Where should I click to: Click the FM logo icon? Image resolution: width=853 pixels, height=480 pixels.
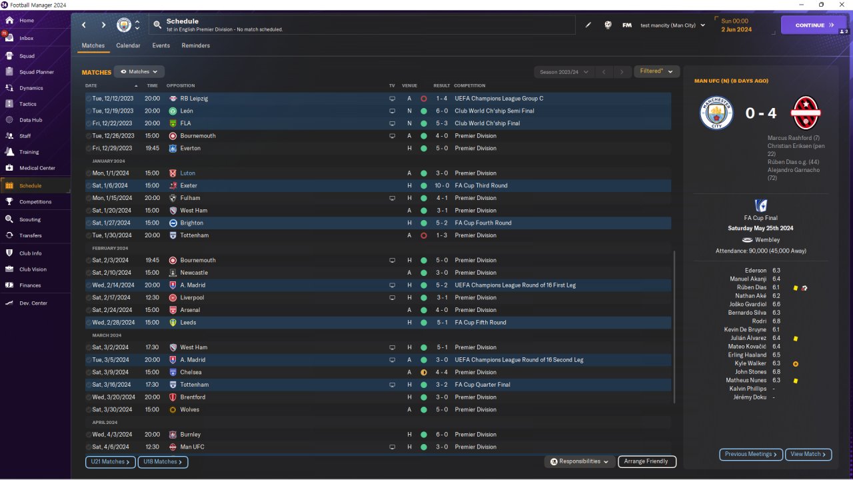click(x=627, y=25)
